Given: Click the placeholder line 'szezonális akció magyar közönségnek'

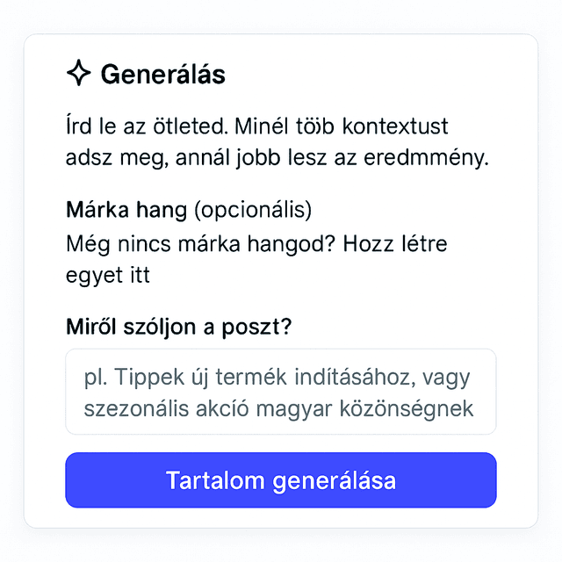Looking at the screenshot, I should click(279, 408).
